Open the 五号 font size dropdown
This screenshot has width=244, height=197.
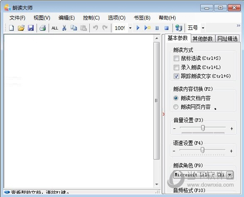tap(203, 28)
